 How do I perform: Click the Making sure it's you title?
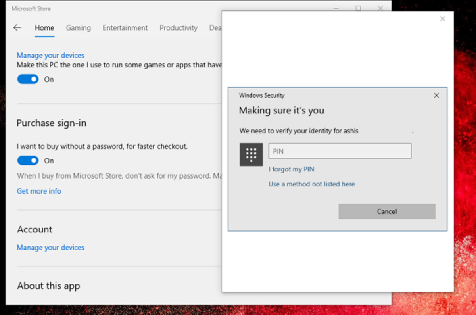[282, 111]
